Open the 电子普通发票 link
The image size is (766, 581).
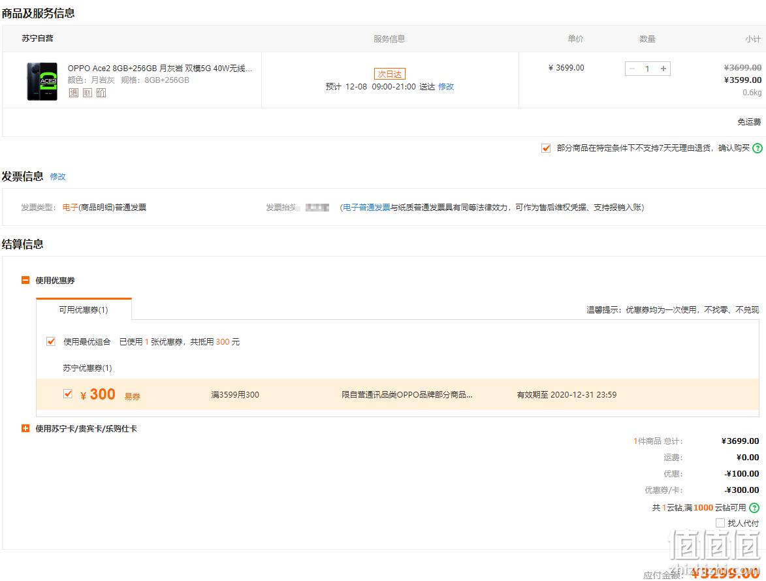click(x=366, y=208)
